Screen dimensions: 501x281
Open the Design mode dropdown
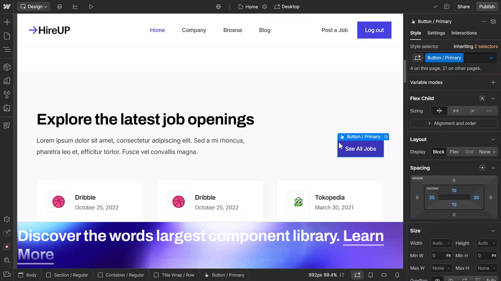(x=34, y=7)
